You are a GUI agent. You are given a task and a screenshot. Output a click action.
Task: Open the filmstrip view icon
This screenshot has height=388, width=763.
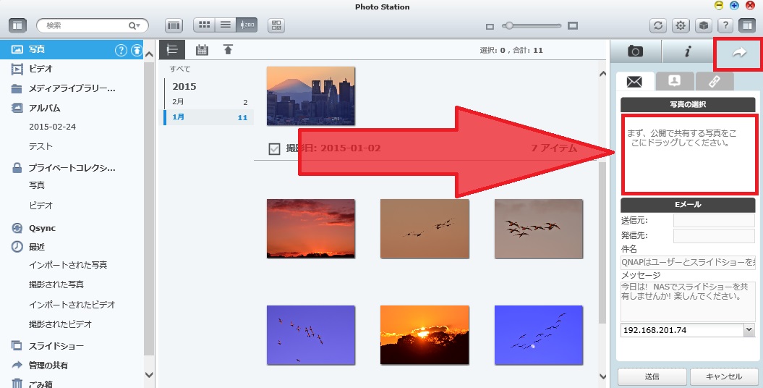174,25
